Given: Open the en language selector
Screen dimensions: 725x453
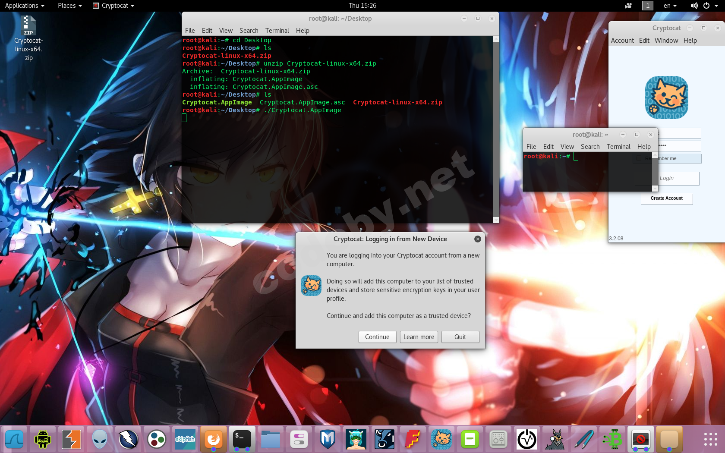Looking at the screenshot, I should tap(670, 6).
